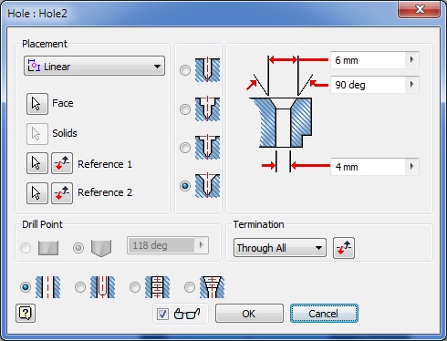447x341 pixels.
Task: Select the taper tapped hole radio option
Action: (x=190, y=287)
